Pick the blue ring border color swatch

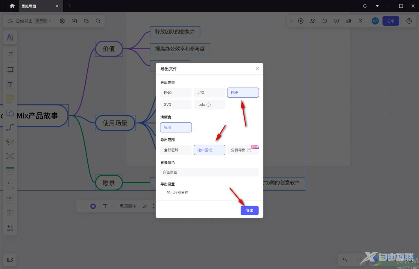point(93,206)
